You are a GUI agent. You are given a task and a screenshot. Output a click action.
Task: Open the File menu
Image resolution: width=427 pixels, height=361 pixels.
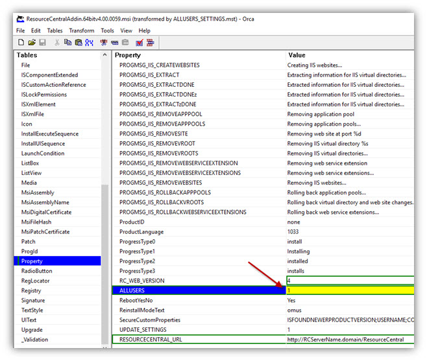pyautogui.click(x=20, y=30)
